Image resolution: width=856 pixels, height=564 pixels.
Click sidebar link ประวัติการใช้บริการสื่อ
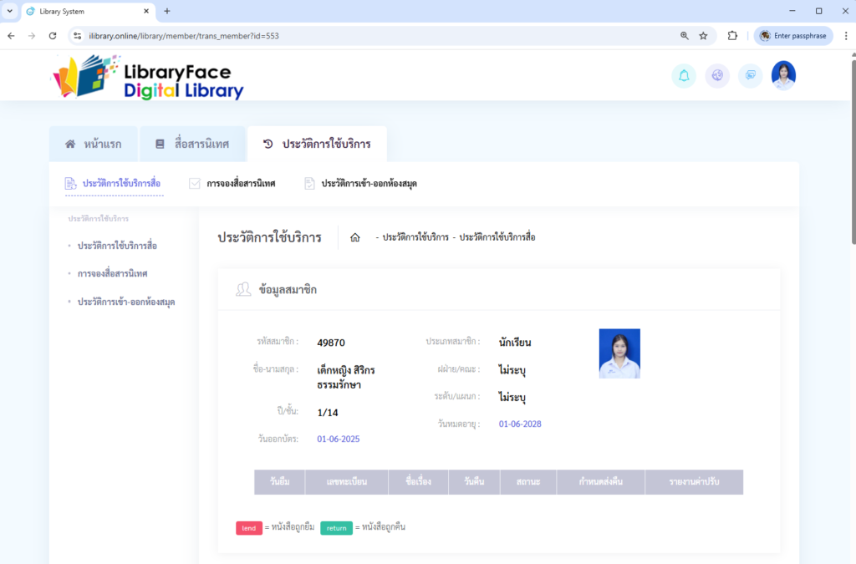(117, 246)
